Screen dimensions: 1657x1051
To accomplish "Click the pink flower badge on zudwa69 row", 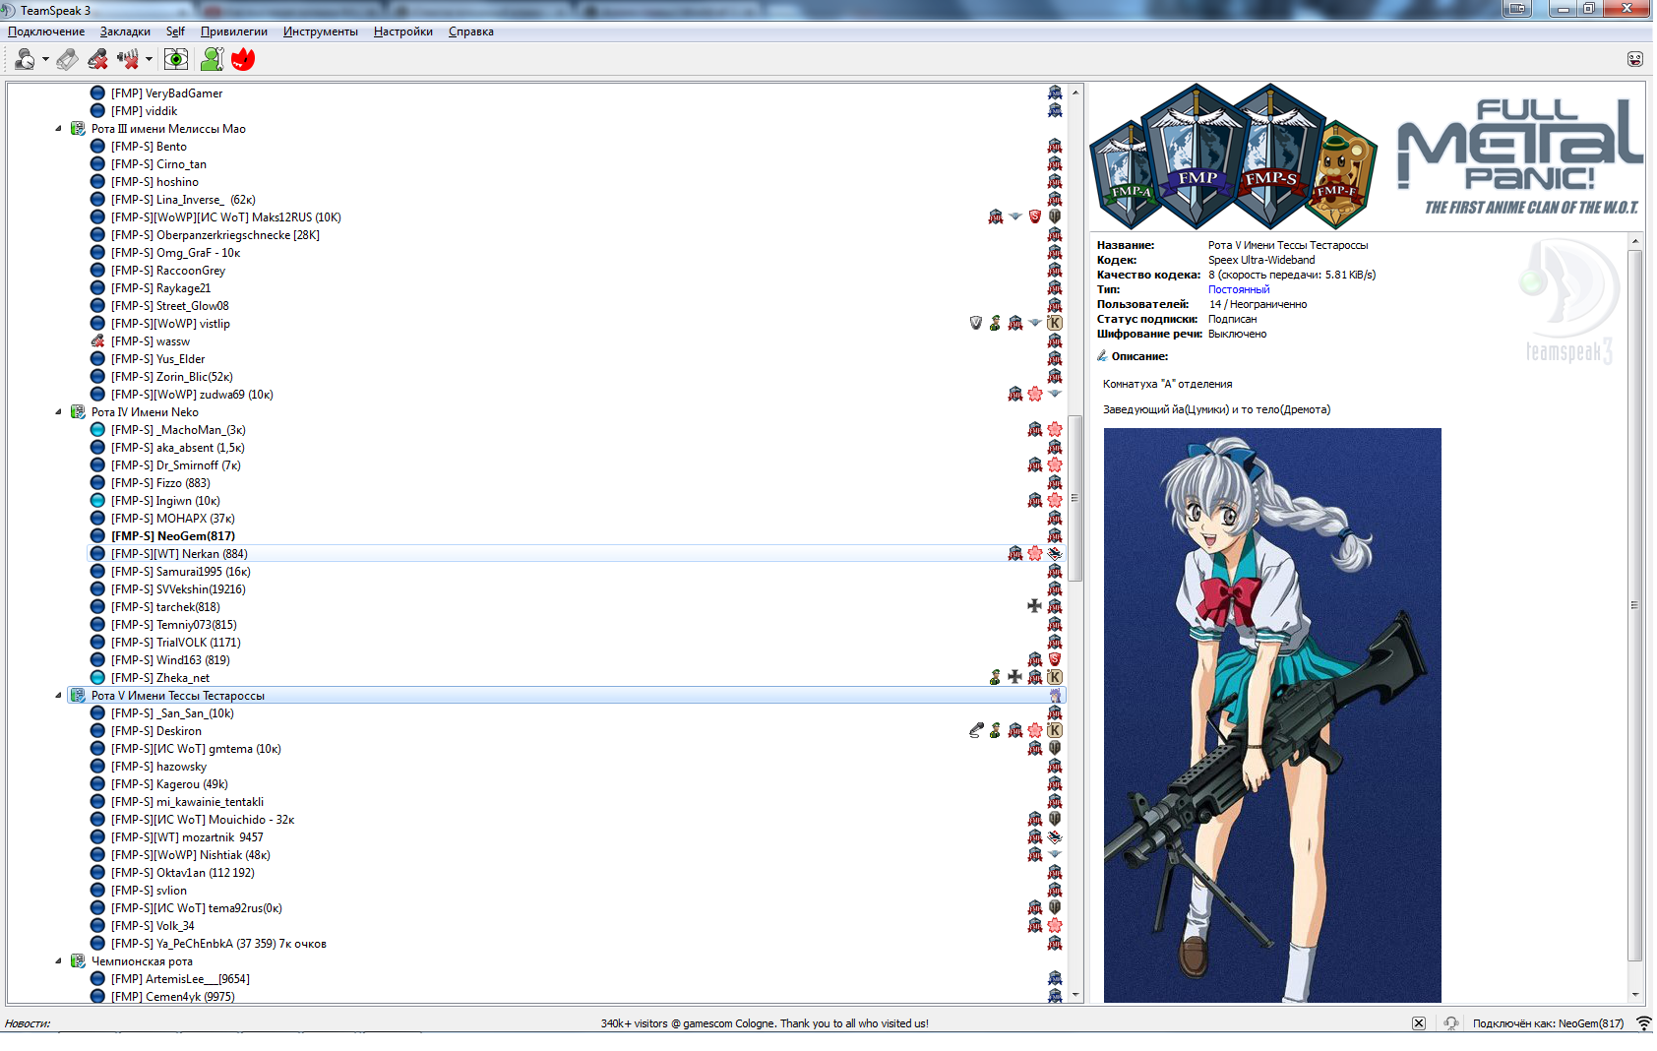I will click(1035, 394).
